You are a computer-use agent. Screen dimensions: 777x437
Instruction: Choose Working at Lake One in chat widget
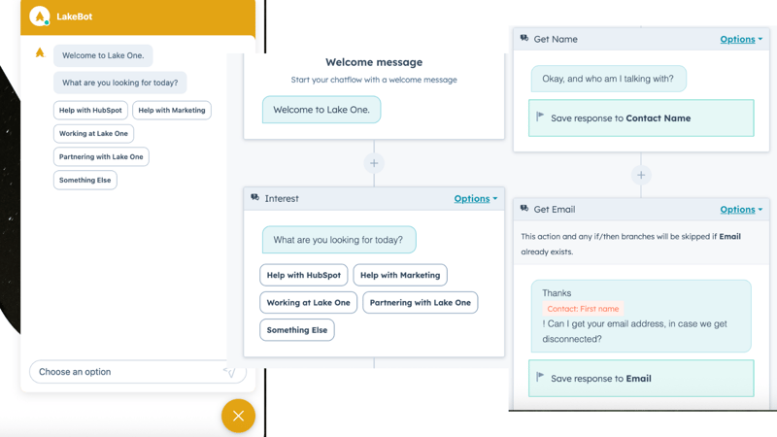click(x=93, y=133)
